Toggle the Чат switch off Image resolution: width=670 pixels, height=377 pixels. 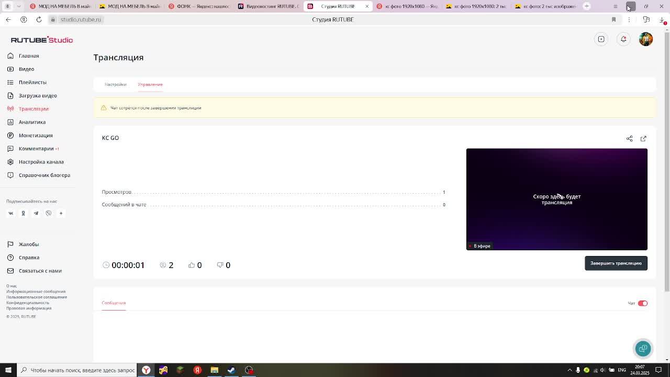643,303
